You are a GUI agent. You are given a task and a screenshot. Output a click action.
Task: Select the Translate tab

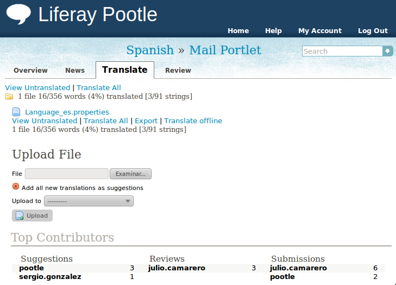click(124, 69)
